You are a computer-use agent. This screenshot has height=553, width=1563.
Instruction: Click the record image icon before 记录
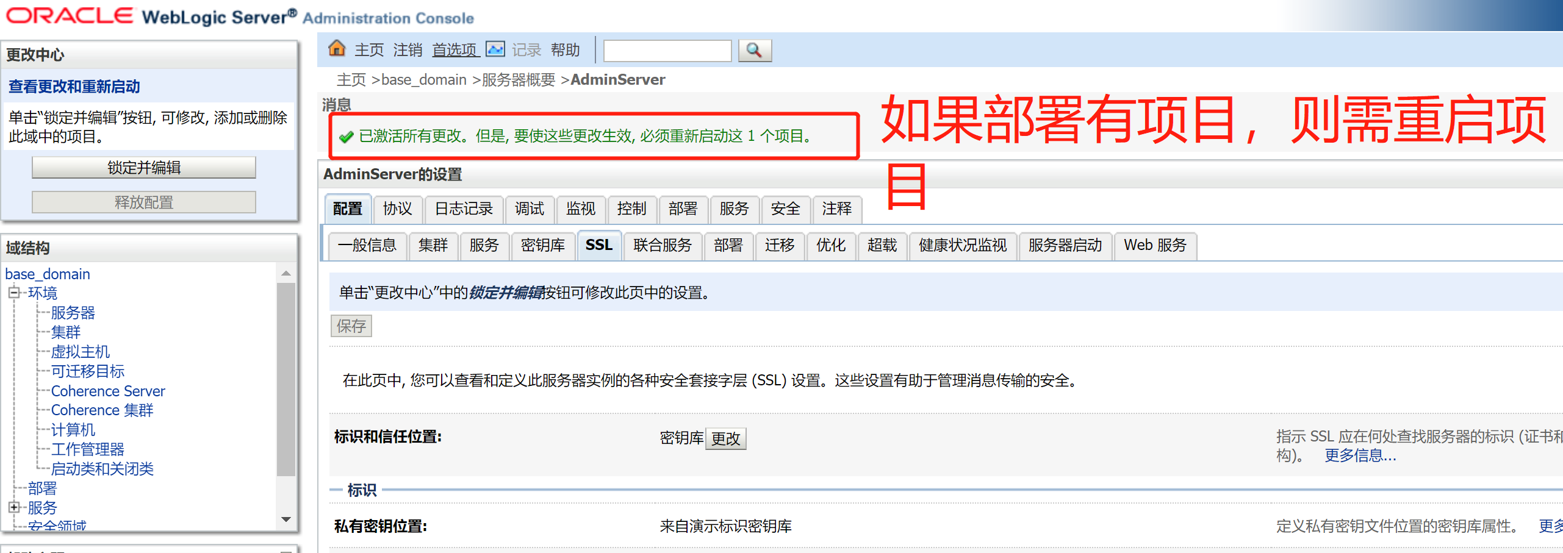495,49
